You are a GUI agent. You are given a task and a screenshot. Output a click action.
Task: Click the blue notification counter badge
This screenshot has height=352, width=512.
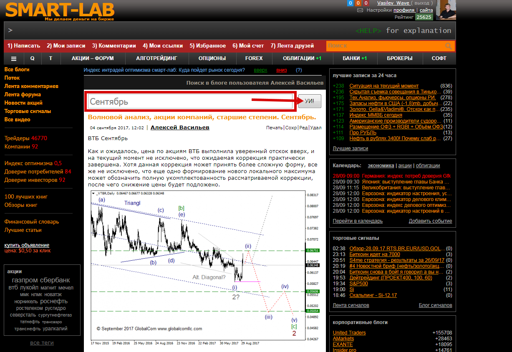(351, 3)
